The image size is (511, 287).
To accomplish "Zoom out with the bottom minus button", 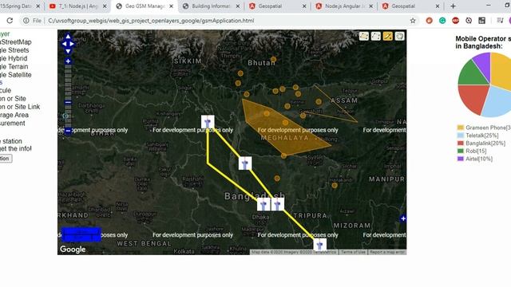I will (68, 131).
